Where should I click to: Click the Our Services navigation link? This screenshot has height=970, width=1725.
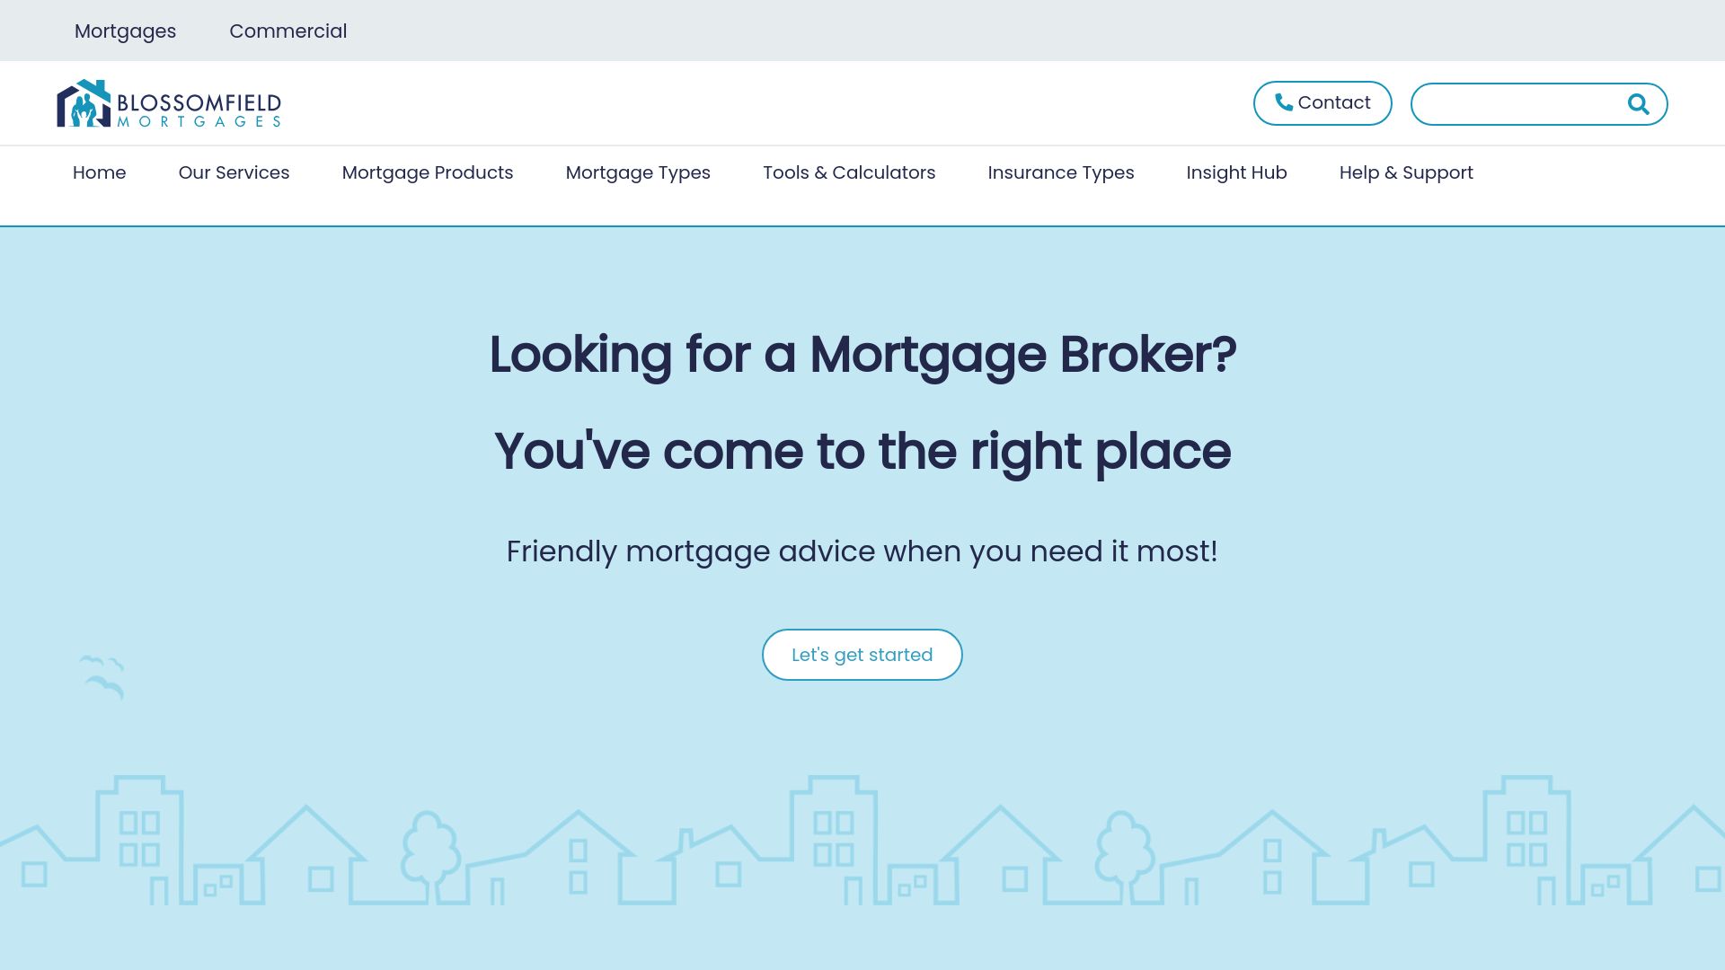234,172
